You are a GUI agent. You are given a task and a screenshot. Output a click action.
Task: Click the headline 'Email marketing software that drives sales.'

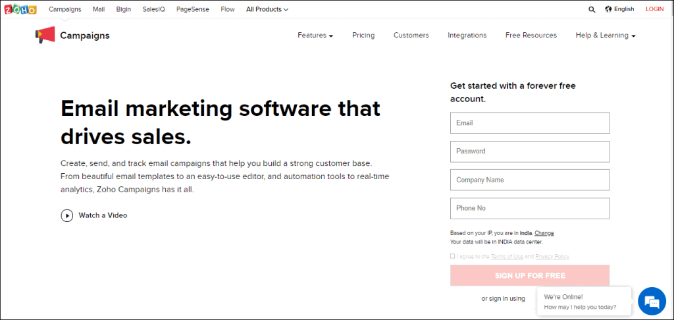click(x=220, y=122)
